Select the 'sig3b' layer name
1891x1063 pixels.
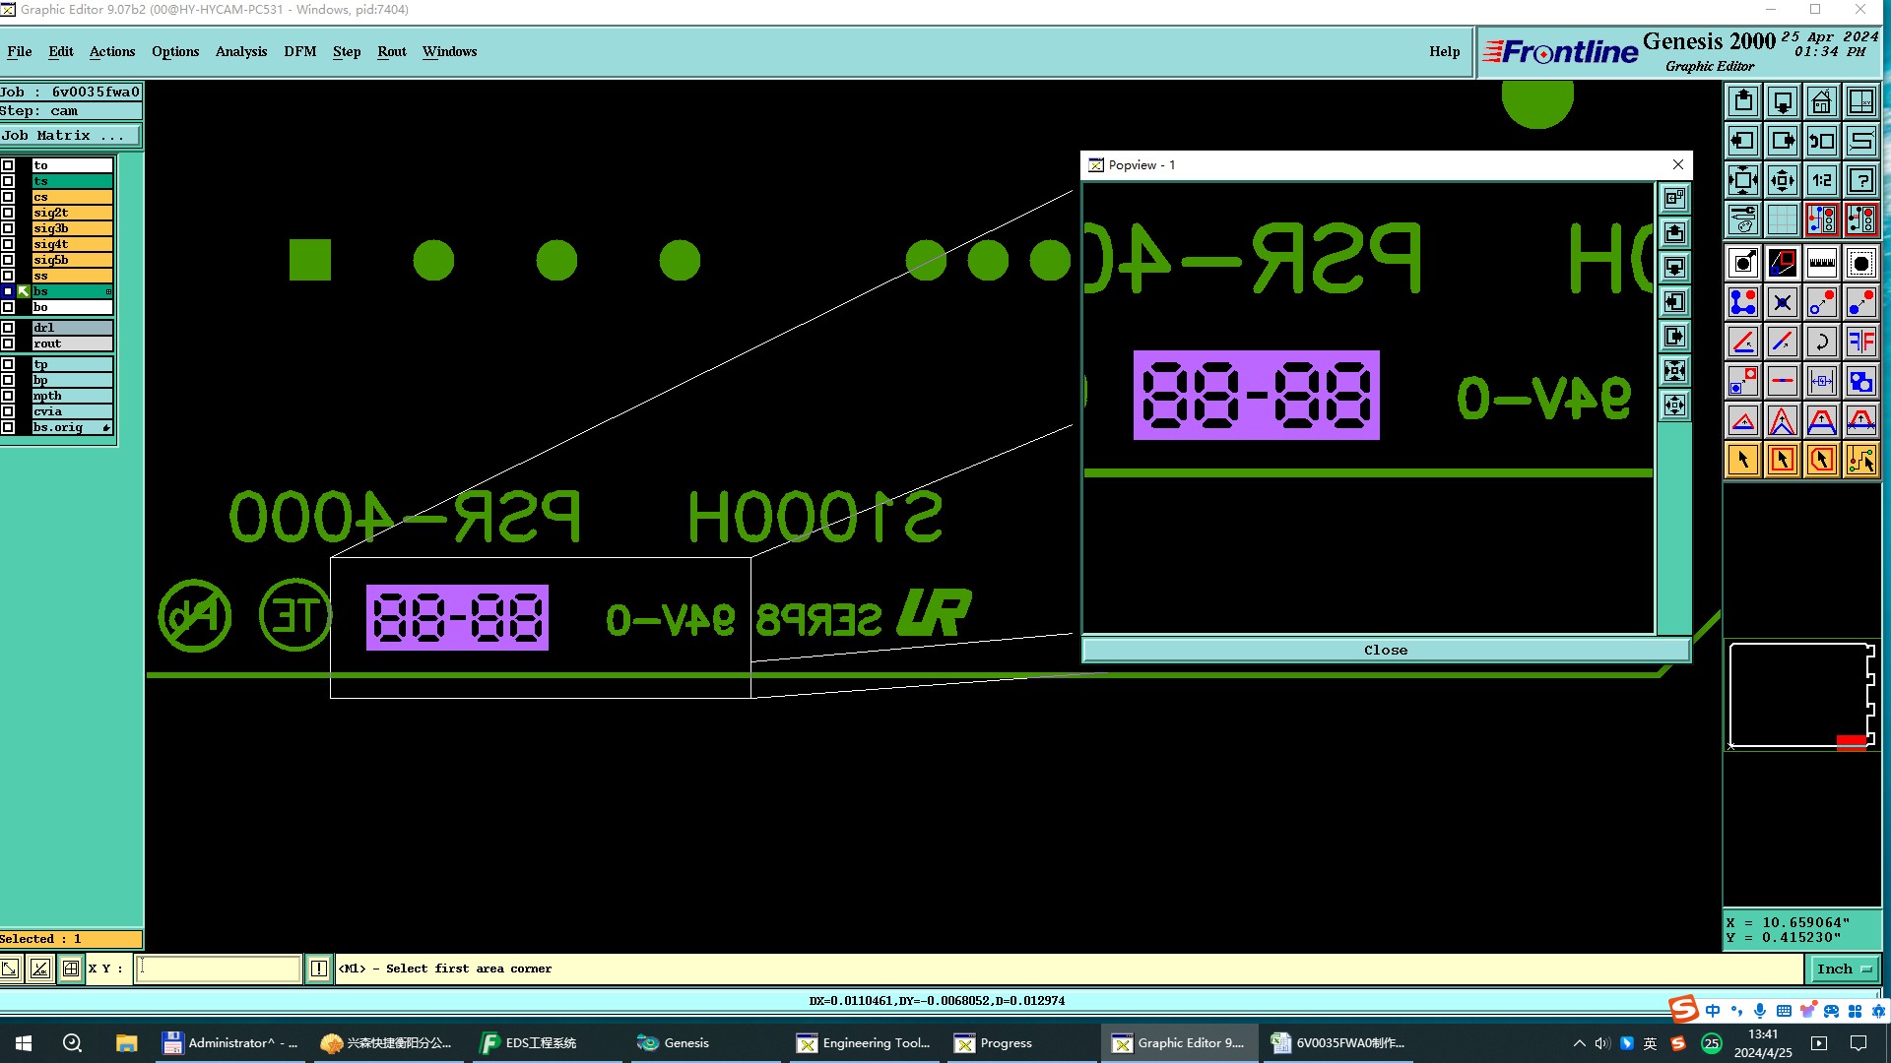click(x=72, y=228)
